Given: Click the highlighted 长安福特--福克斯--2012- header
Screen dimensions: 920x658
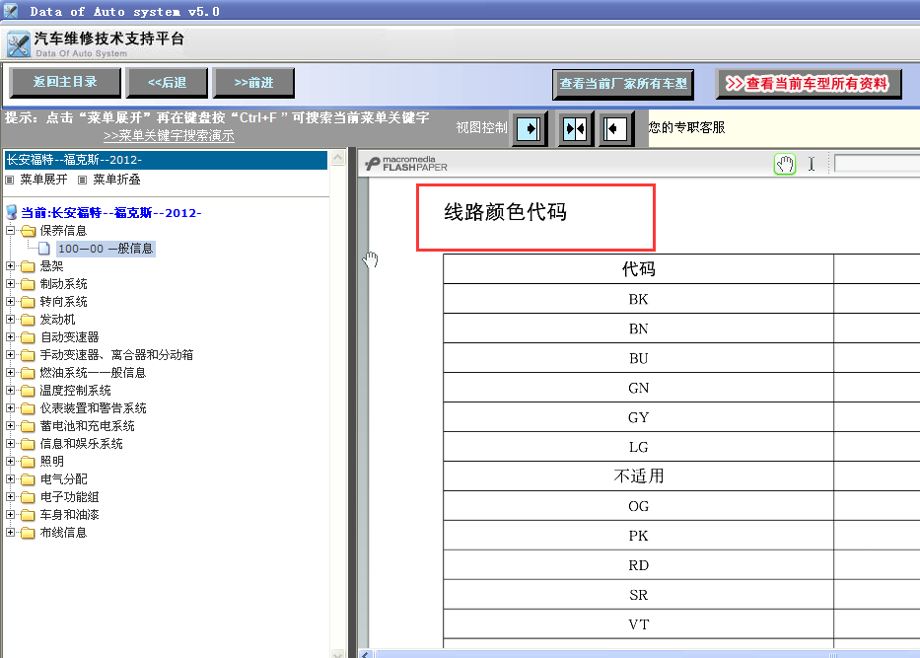Looking at the screenshot, I should click(x=166, y=160).
